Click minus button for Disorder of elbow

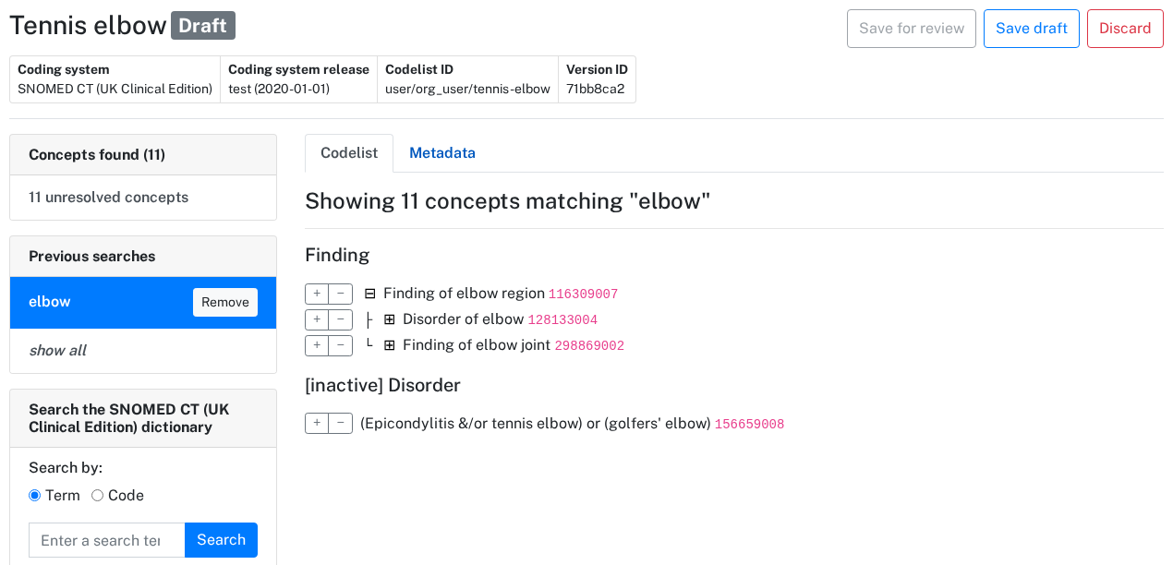(341, 319)
